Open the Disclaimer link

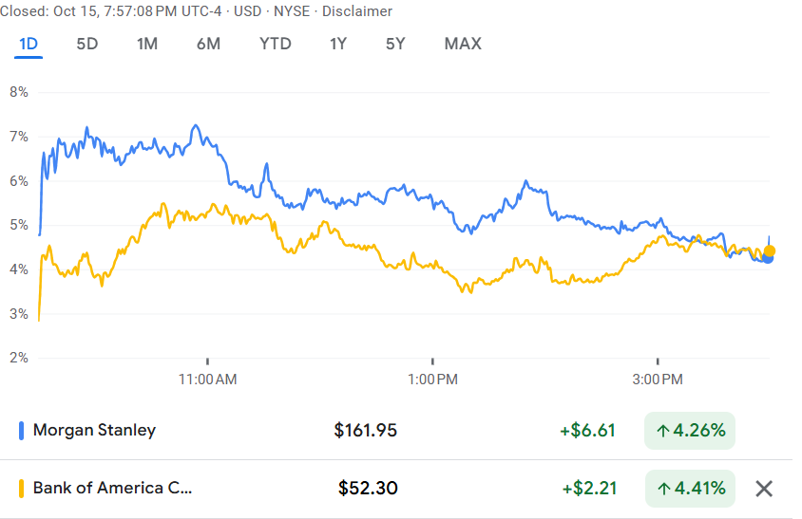coord(356,11)
